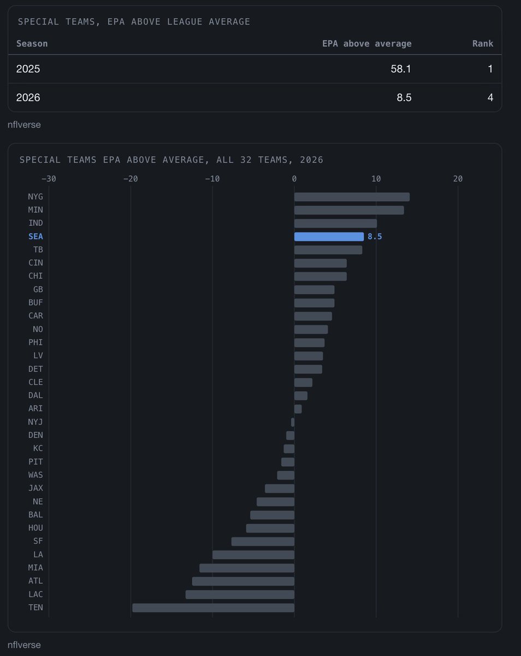Click the −20 axis tick label
Viewport: 521px width, 656px height.
point(131,179)
